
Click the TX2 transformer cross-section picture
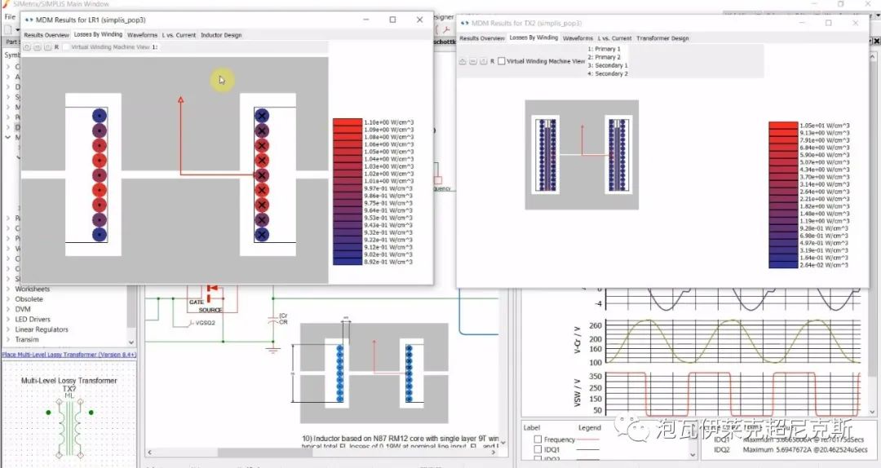(x=582, y=155)
